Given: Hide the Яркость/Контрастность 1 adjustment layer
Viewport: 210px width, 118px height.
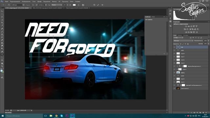Looking at the screenshot, I should coord(174,66).
